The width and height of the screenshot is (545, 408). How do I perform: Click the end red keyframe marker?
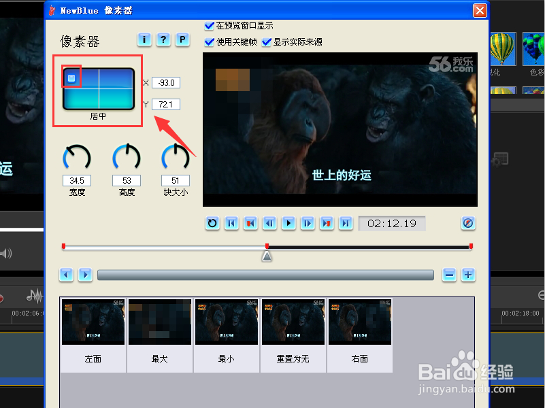tap(471, 246)
